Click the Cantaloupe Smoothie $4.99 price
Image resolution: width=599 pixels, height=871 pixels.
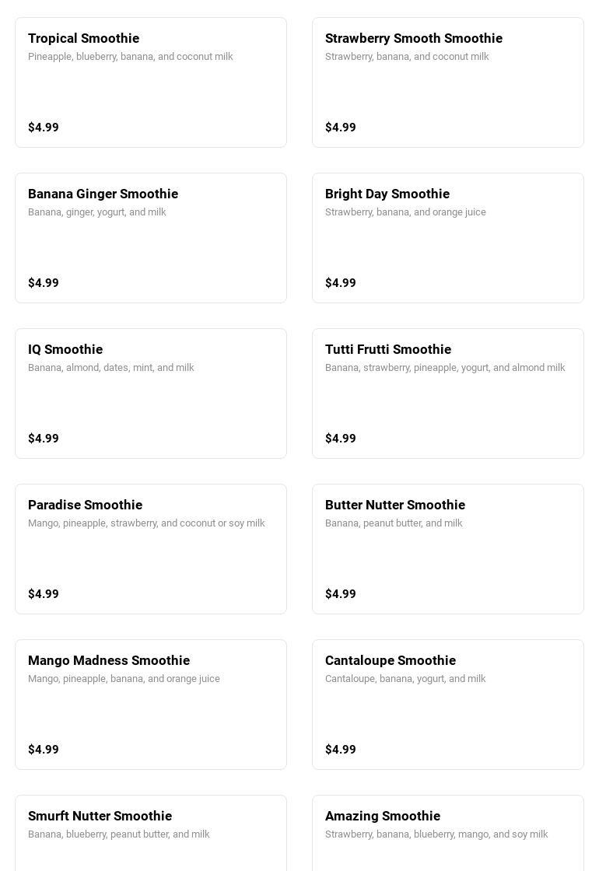point(341,750)
